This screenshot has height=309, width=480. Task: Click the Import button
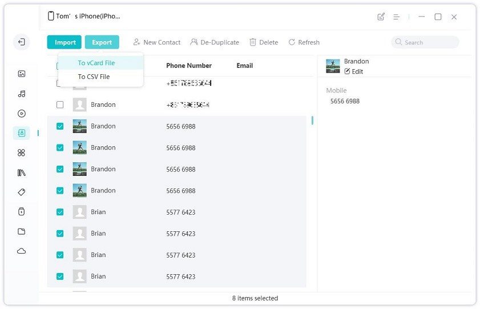65,42
